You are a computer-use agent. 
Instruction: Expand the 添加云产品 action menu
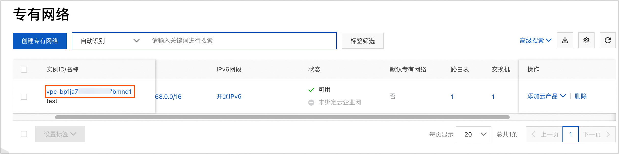point(546,96)
